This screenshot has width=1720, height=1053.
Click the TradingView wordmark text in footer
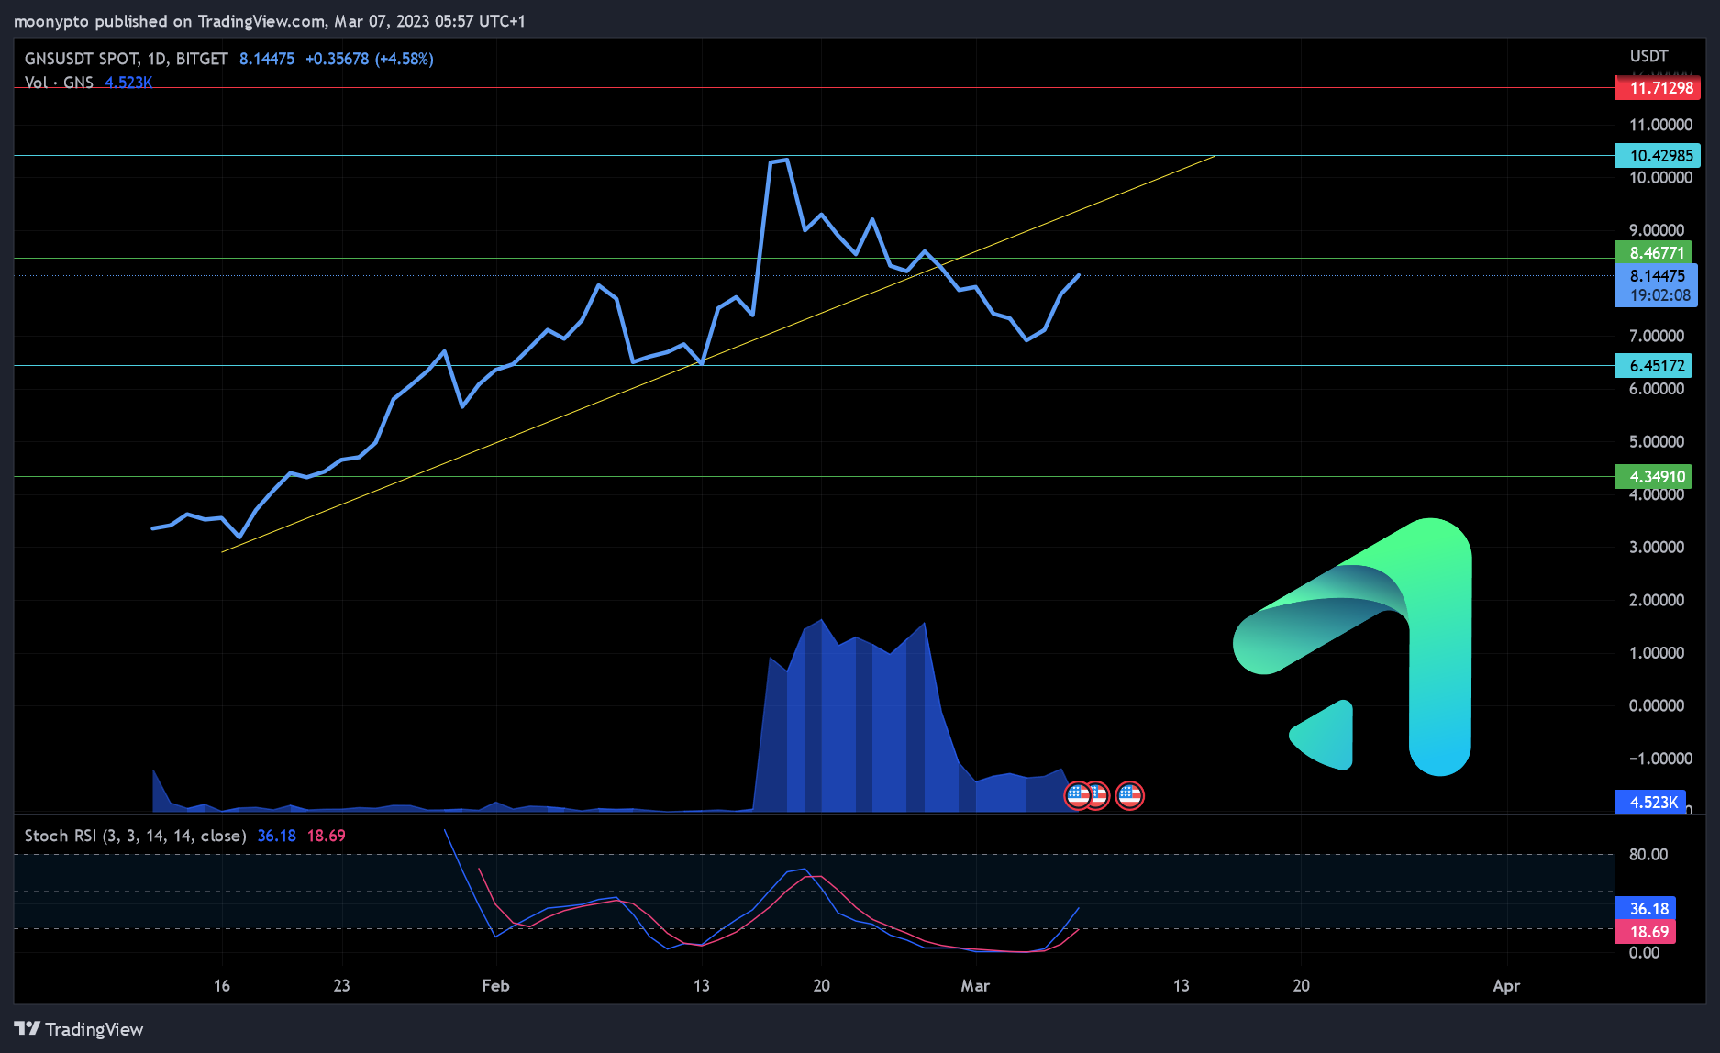[x=94, y=1029]
